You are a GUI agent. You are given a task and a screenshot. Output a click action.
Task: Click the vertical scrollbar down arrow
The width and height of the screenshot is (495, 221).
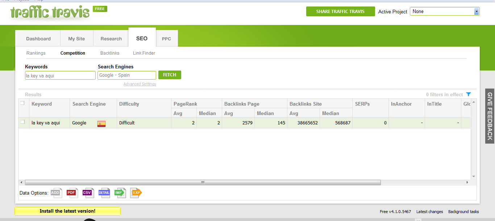pyautogui.click(x=474, y=177)
